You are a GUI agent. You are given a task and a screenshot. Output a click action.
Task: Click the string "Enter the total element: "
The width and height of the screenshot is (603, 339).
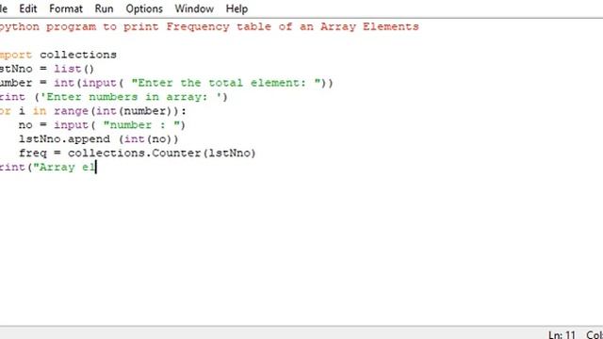tap(226, 83)
